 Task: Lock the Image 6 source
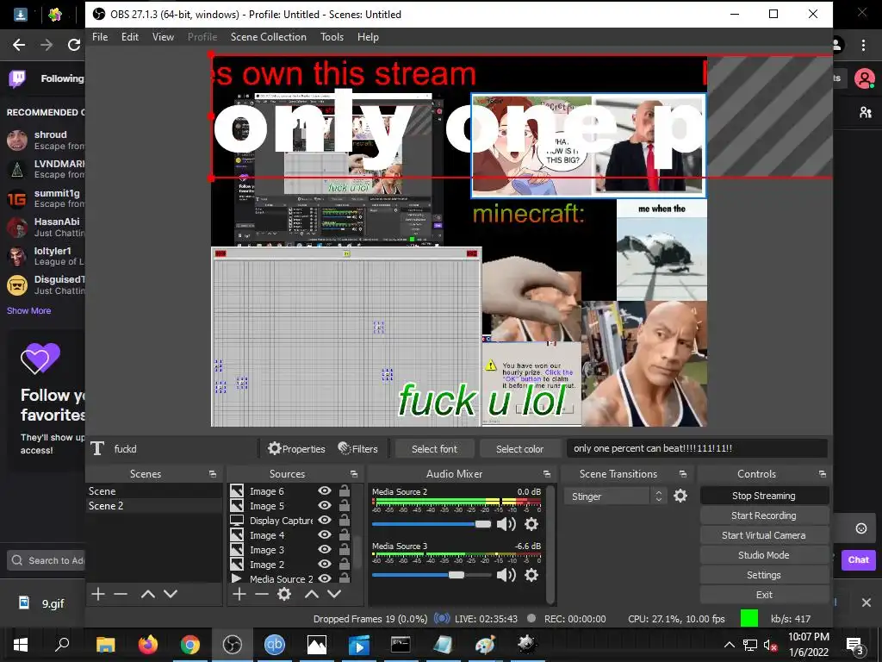(345, 490)
